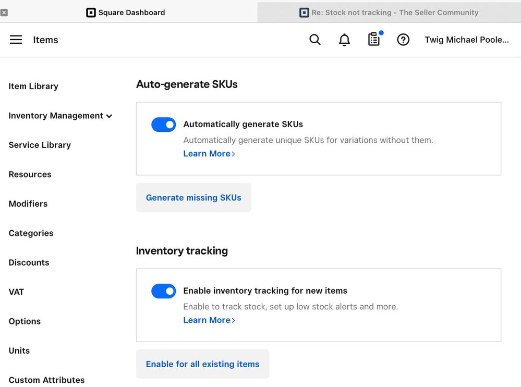
Task: Open Modifiers in the sidebar
Action: pos(28,204)
